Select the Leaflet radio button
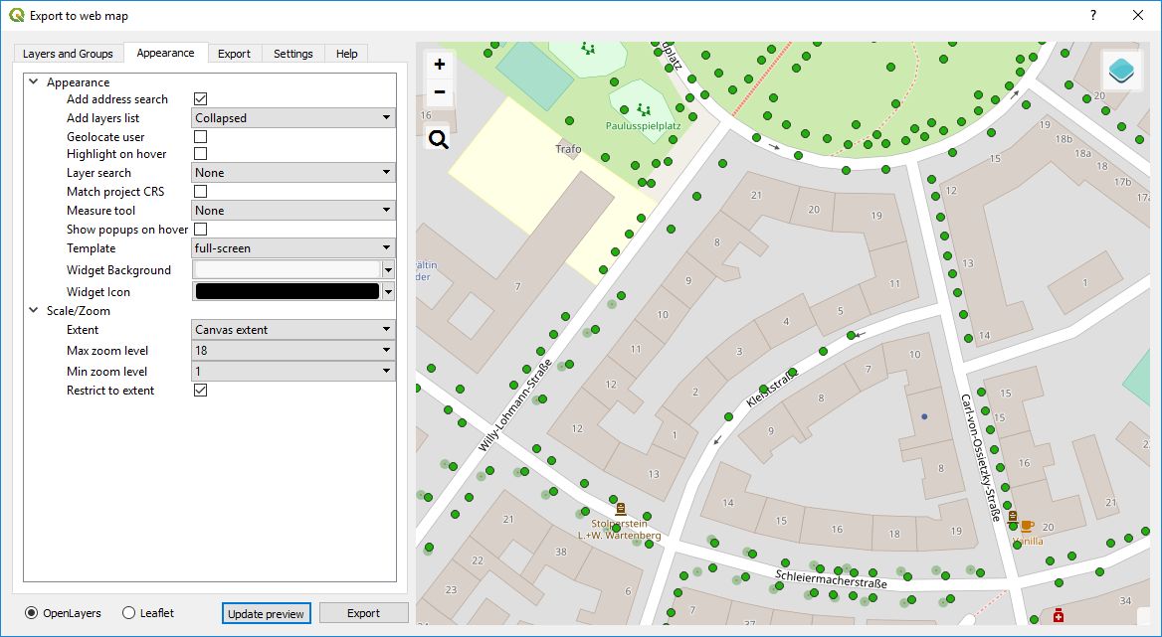The image size is (1162, 637). 129,613
